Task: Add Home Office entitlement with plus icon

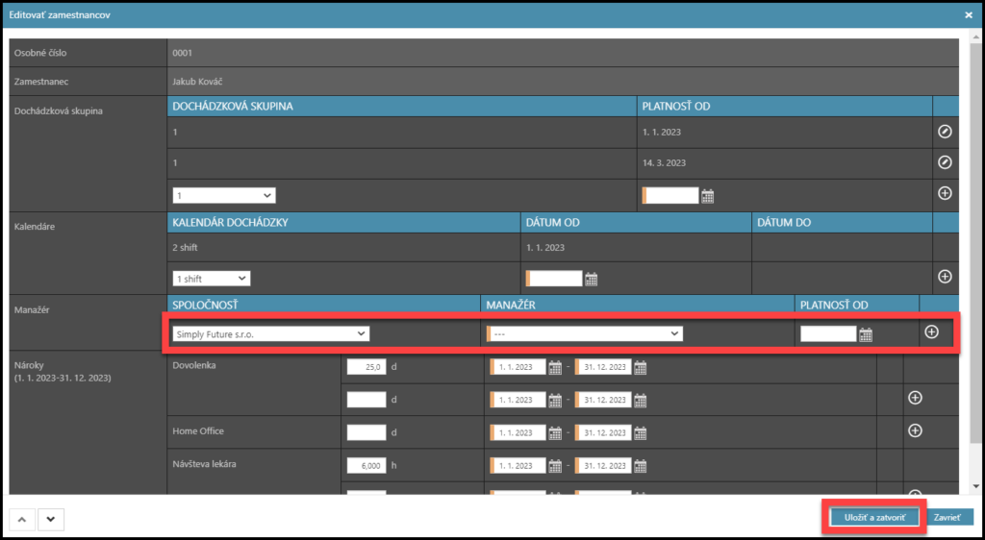Action: pos(915,430)
